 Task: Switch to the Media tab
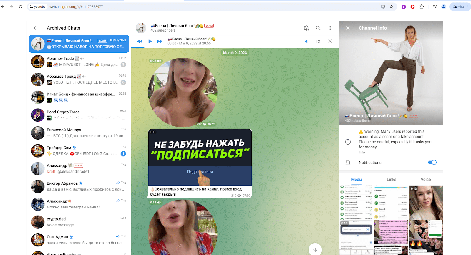tap(356, 179)
